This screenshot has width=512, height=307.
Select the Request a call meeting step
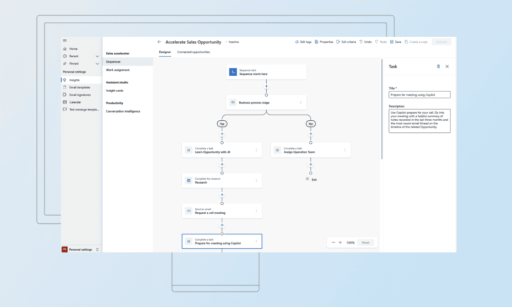coord(222,211)
